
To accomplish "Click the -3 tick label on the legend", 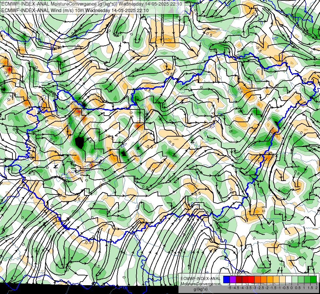I will (255, 288).
